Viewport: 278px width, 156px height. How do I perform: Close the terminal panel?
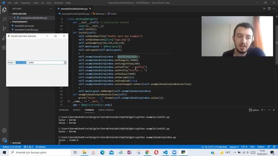pos(274,110)
